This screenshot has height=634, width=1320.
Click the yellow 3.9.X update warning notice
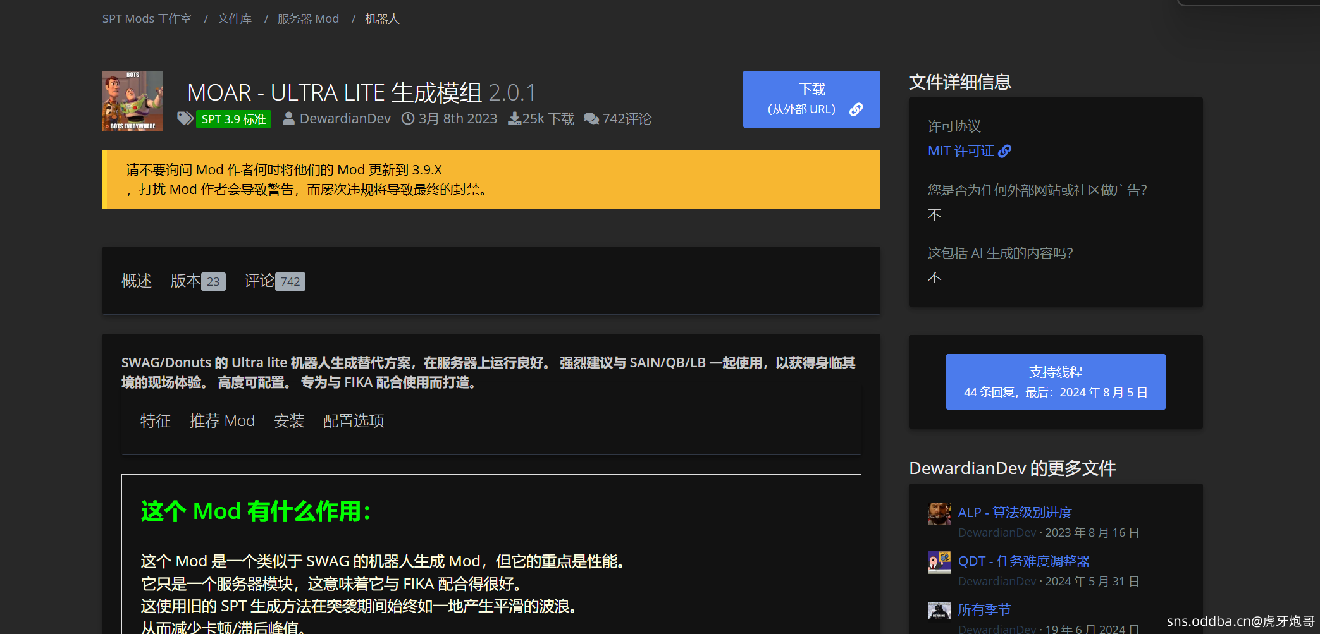click(491, 180)
